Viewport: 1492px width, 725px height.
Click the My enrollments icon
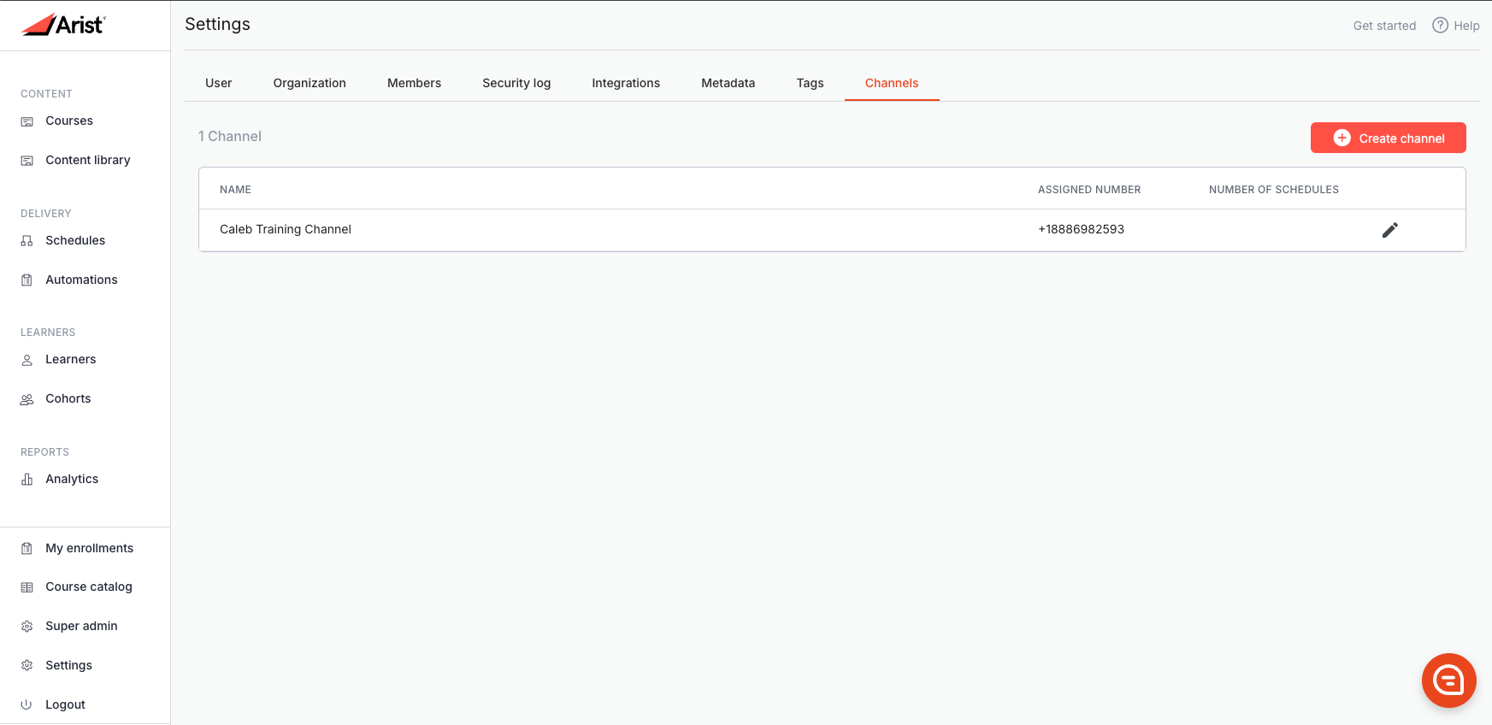(27, 549)
